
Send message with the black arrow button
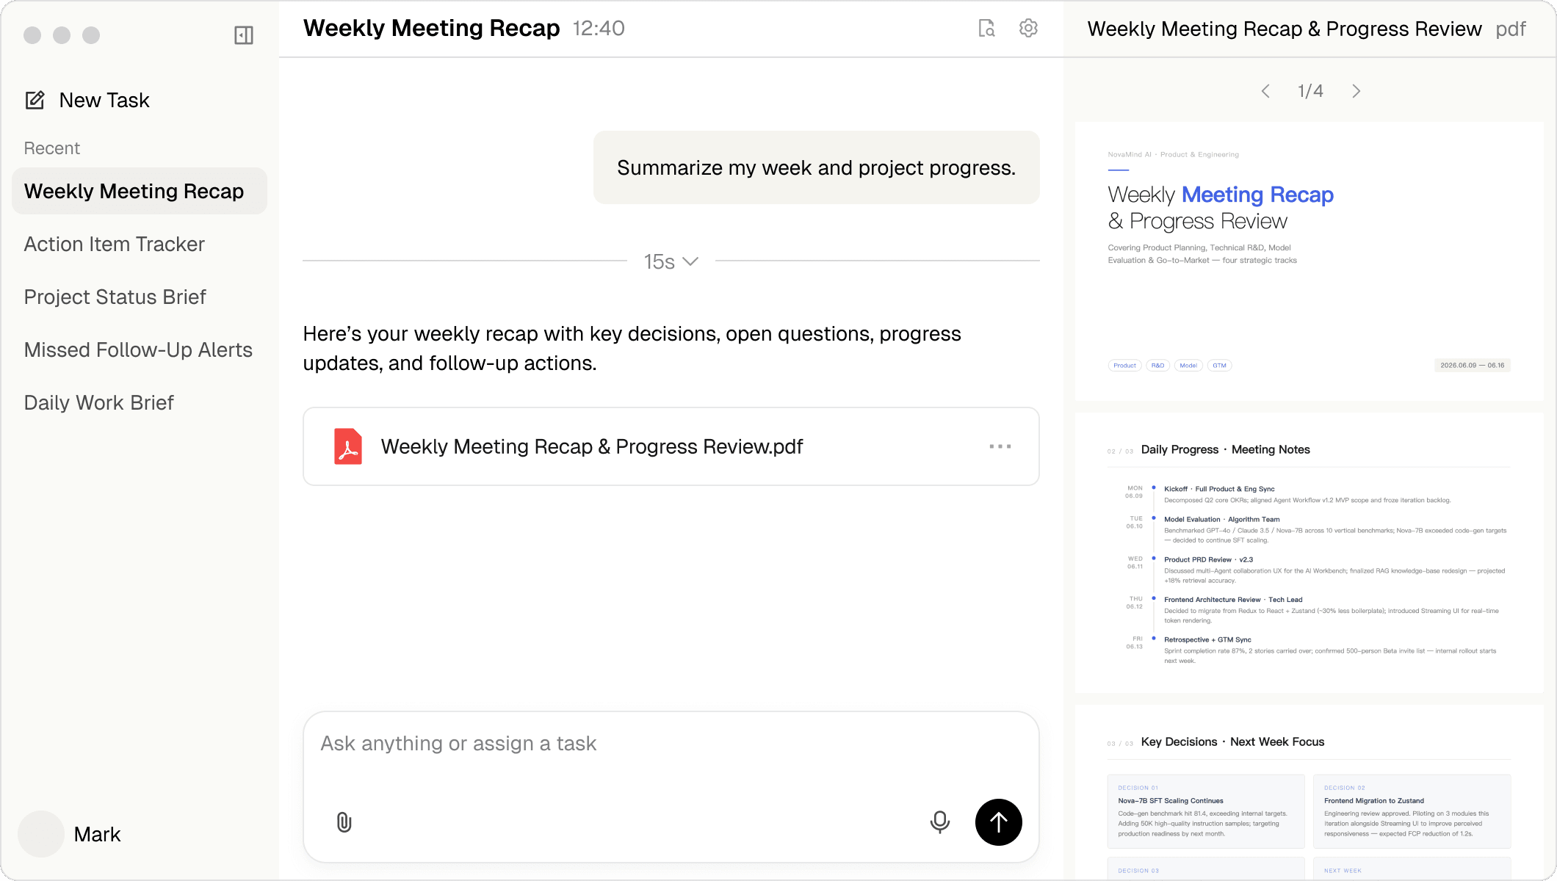(x=999, y=822)
